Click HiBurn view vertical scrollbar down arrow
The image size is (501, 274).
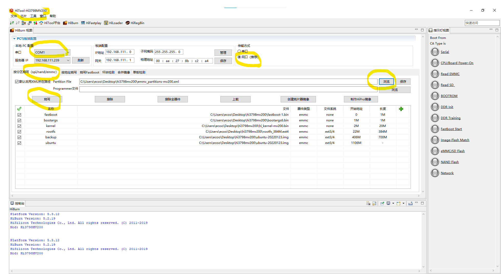coord(423,192)
